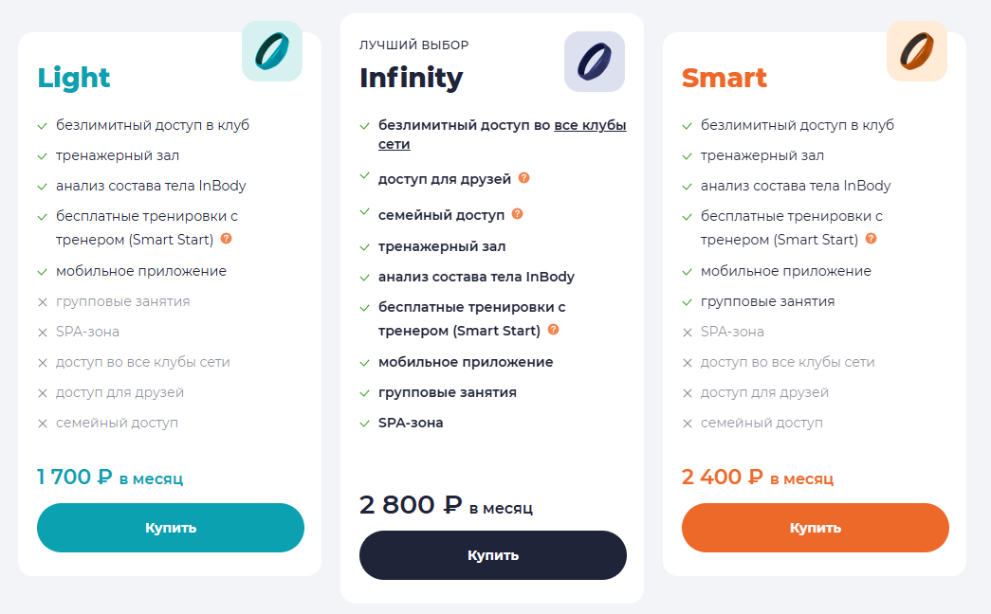Click the Smart plan title
The width and height of the screenshot is (991, 614).
coord(725,78)
